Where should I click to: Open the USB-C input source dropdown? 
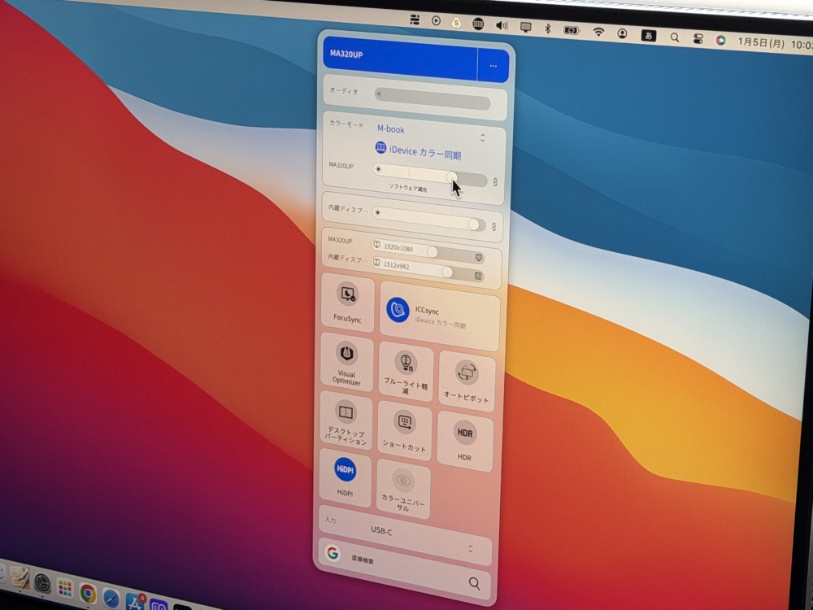click(x=470, y=549)
